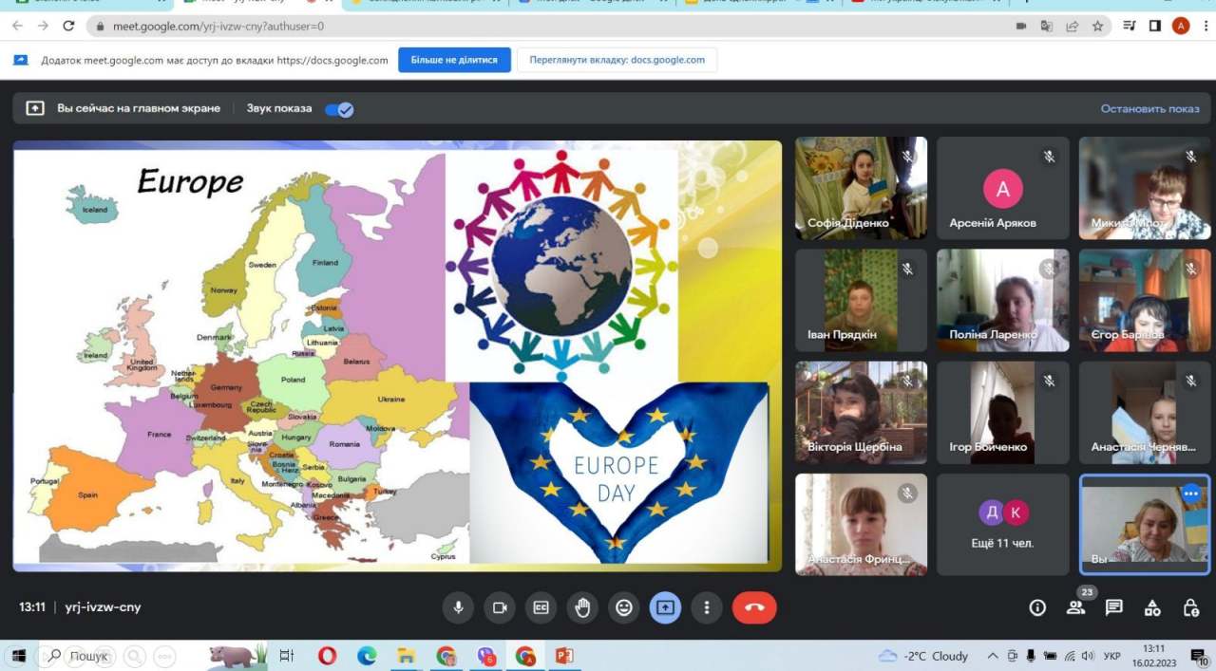Reload the Meet page
This screenshot has width=1216, height=671.
pos(68,26)
